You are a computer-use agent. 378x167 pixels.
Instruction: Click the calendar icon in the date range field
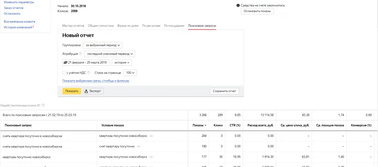pyautogui.click(x=65, y=63)
